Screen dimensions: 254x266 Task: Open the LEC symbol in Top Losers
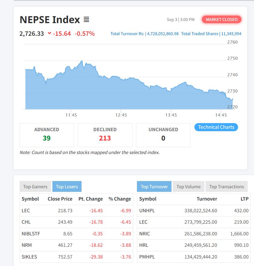pos(26,210)
